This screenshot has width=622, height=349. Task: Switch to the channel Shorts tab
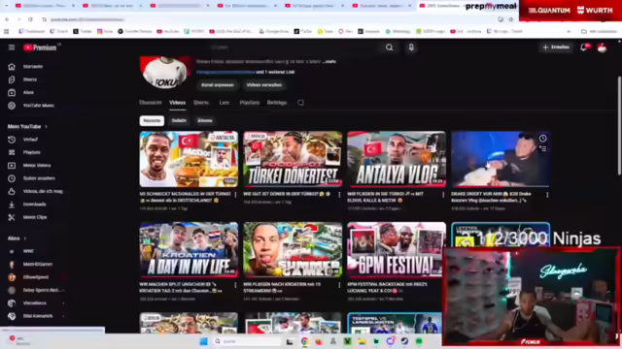pyautogui.click(x=201, y=103)
